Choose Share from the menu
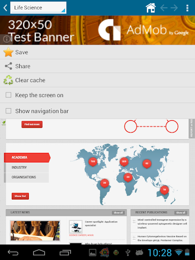The height and width of the screenshot is (260, 195). pyautogui.click(x=97, y=66)
